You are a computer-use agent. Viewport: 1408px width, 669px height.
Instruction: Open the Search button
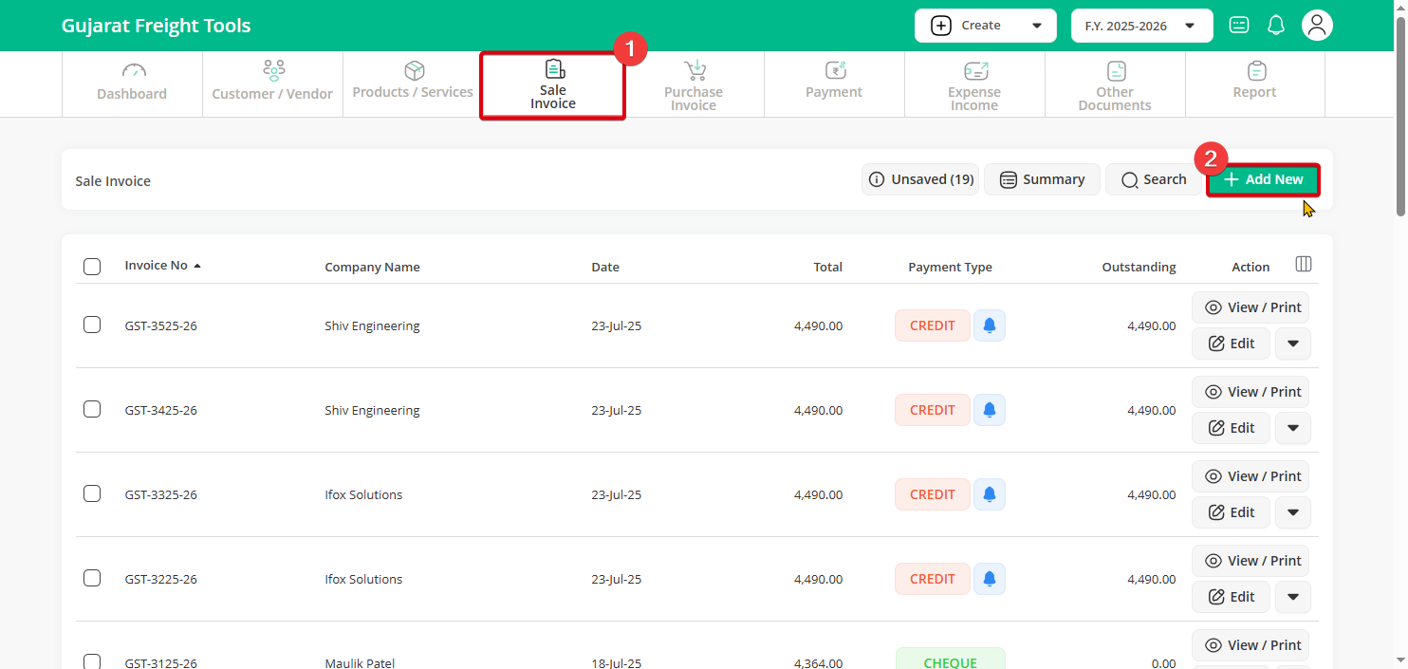[x=1154, y=179]
